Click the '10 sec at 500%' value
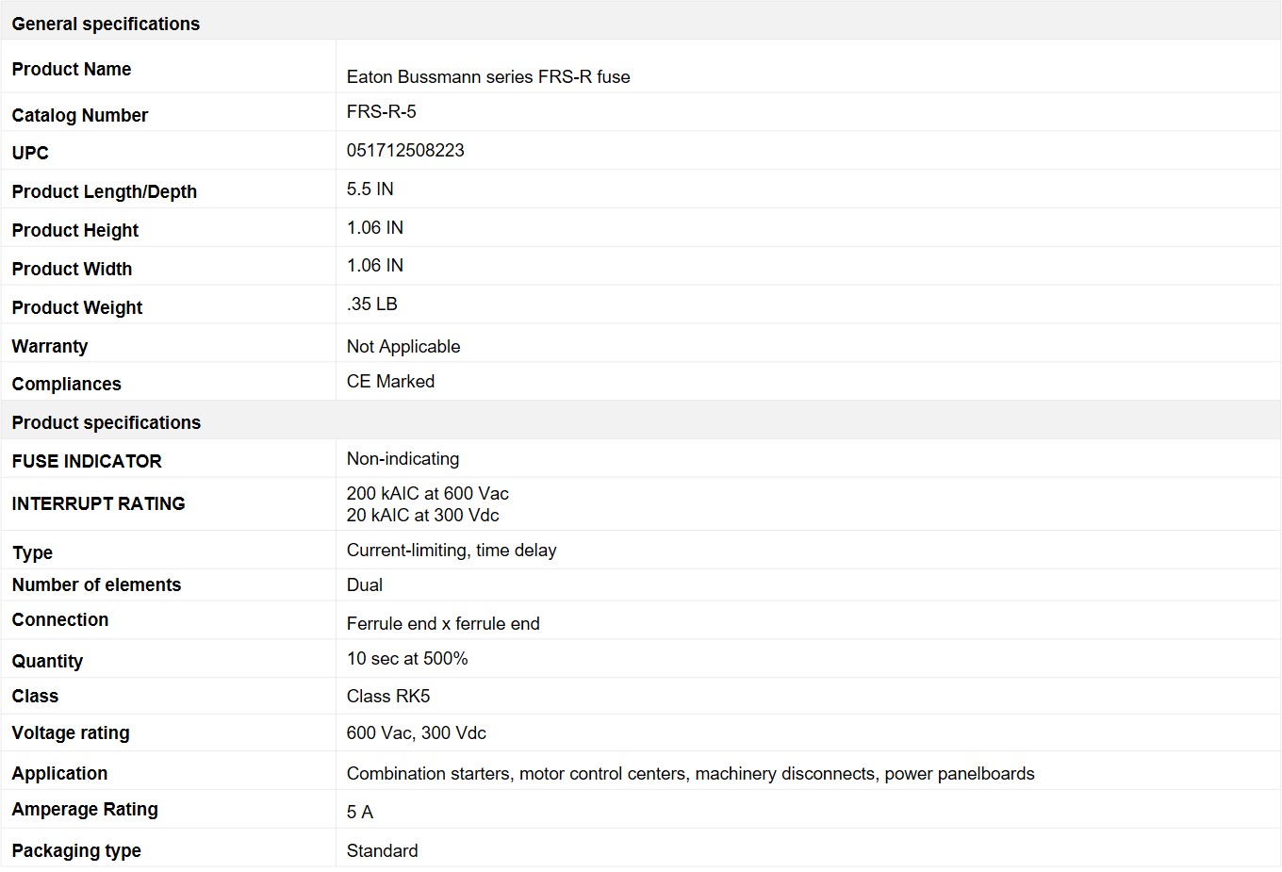The width and height of the screenshot is (1282, 872). point(407,658)
